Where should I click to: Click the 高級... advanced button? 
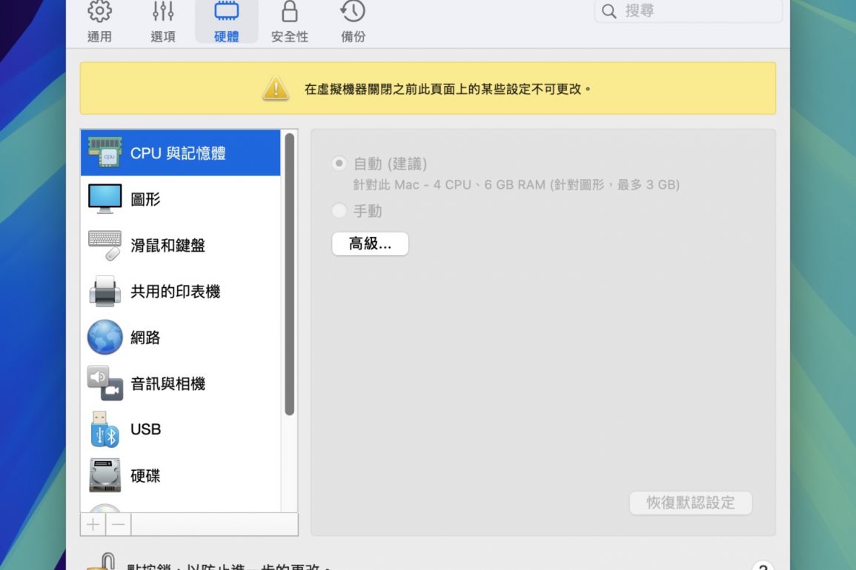point(370,244)
